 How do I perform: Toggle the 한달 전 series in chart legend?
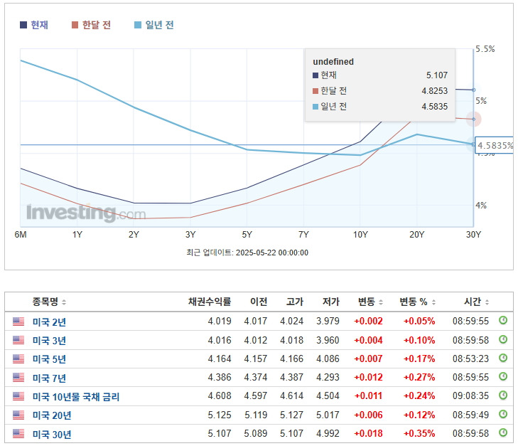pyautogui.click(x=91, y=25)
